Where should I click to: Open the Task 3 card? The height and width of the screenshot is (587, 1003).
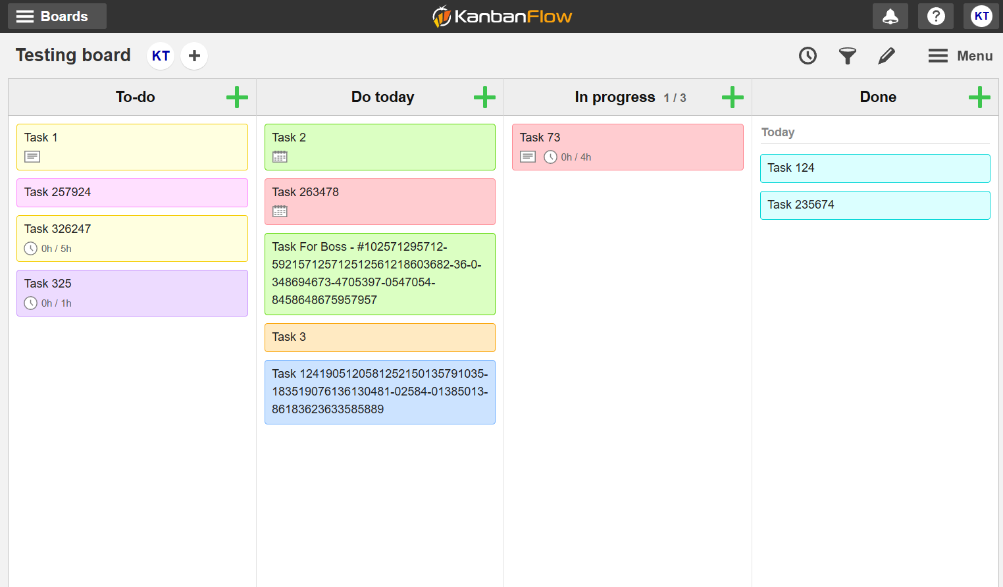pos(380,338)
